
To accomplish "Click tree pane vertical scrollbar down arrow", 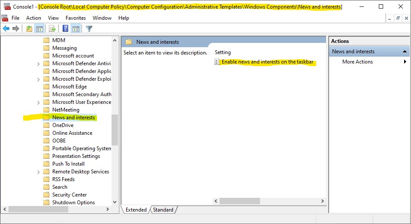I will pyautogui.click(x=115, y=202).
